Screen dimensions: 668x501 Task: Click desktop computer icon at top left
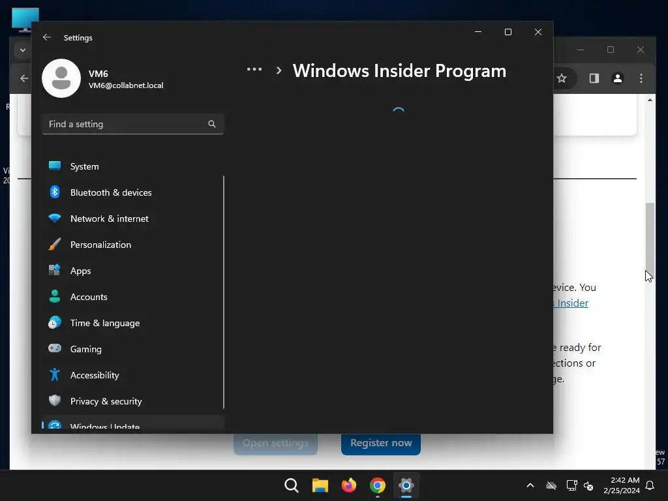coord(25,19)
